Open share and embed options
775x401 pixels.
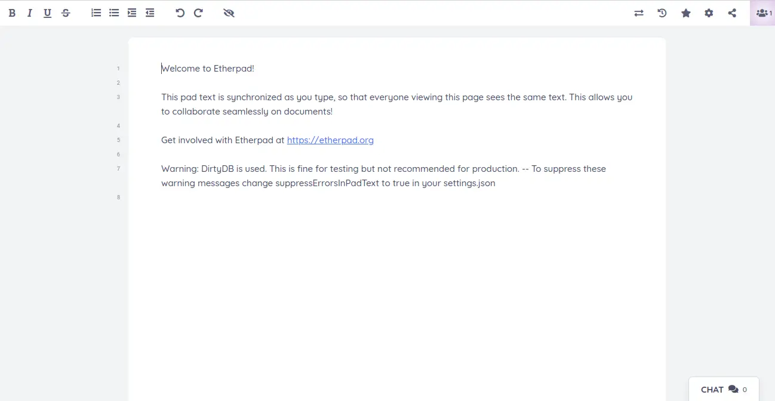[732, 13]
